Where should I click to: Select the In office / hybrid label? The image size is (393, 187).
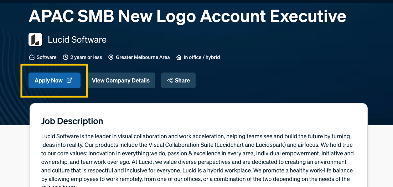[202, 57]
